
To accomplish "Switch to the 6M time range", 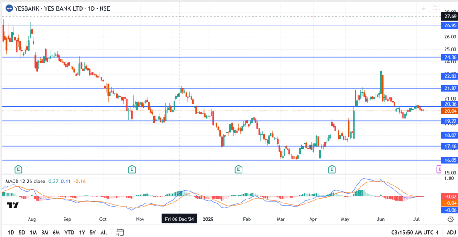I will pos(56,233).
